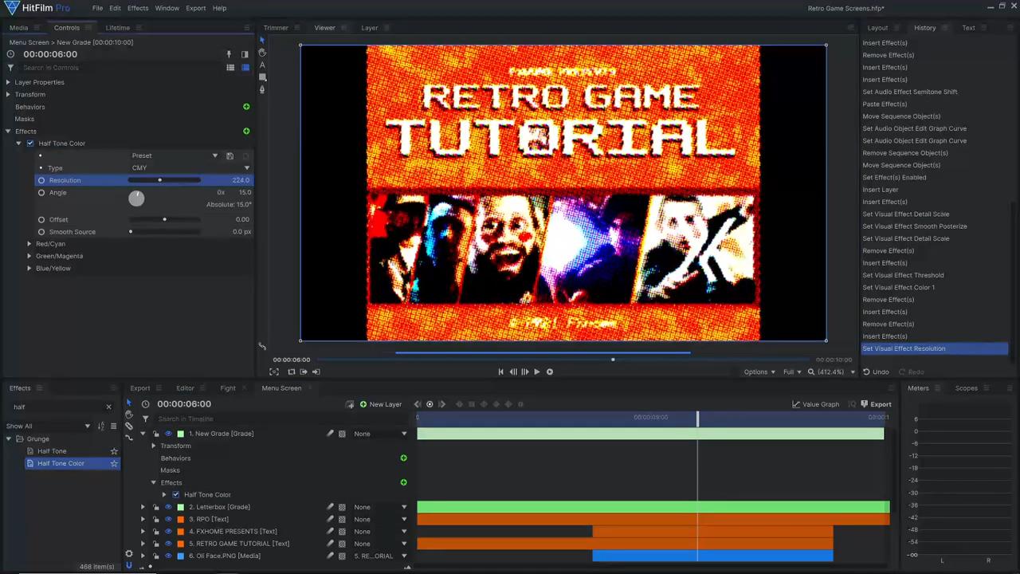Open the Full resolution dropdown
The width and height of the screenshot is (1020, 574).
[792, 372]
